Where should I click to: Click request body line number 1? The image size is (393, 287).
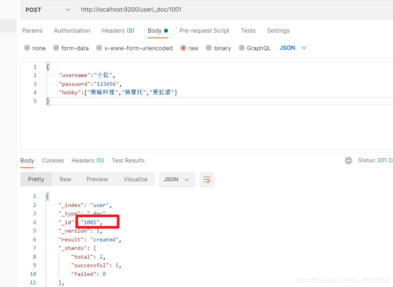pos(35,67)
